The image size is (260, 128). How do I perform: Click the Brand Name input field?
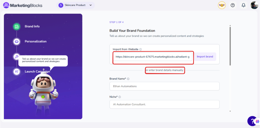164,86
